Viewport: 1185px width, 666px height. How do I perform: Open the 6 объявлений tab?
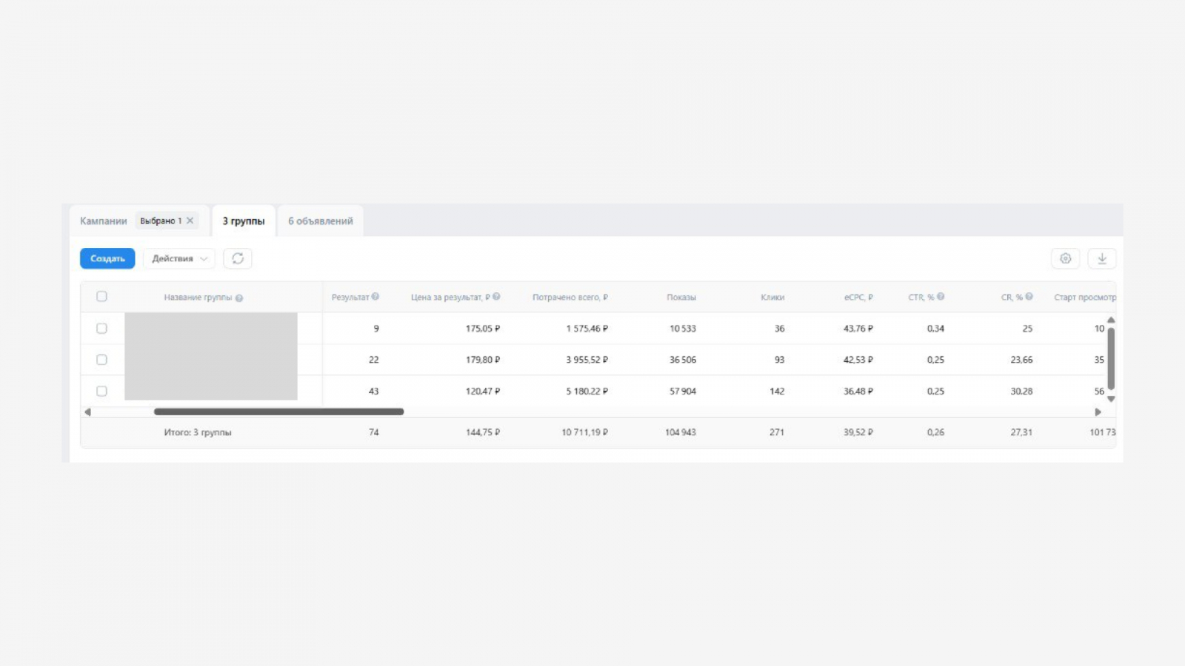[x=321, y=221]
